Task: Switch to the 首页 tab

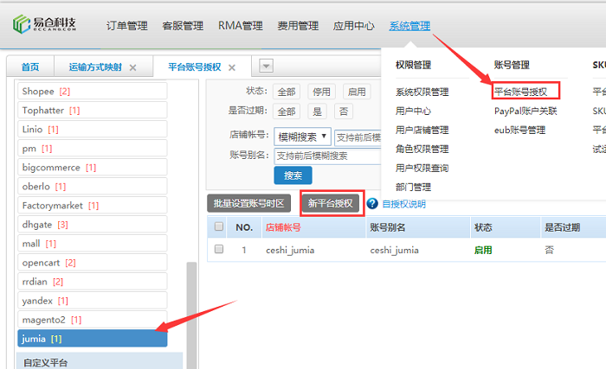Action: pyautogui.click(x=30, y=67)
